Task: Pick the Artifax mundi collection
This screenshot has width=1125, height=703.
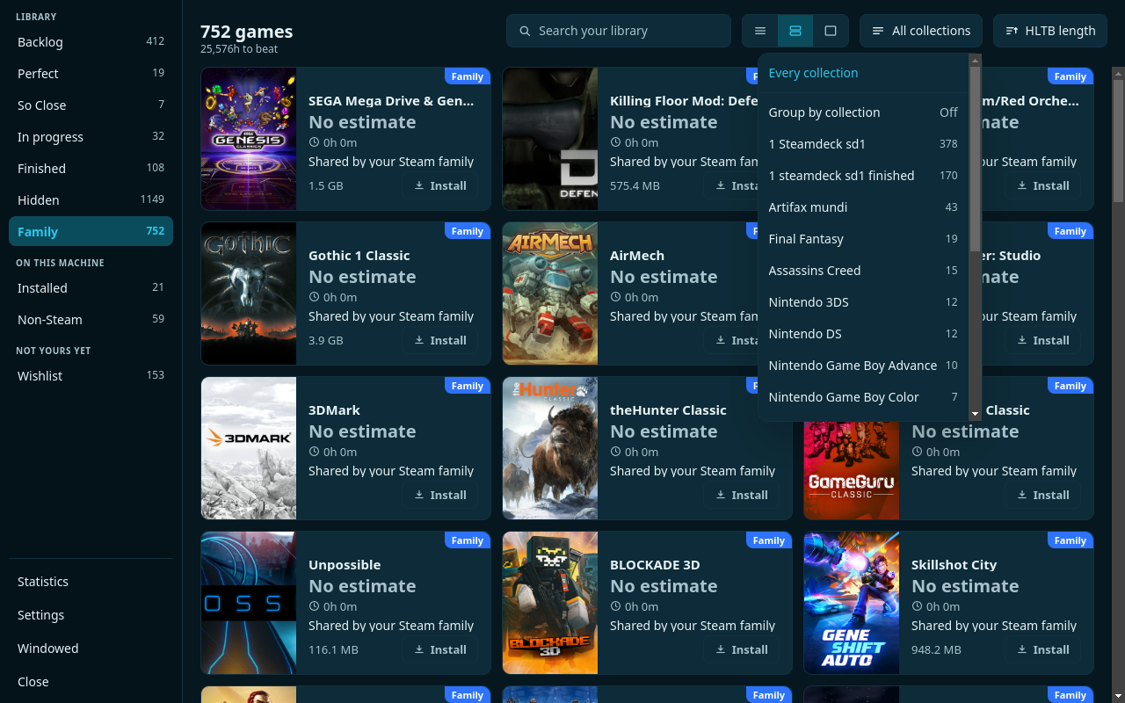Action: (x=863, y=207)
